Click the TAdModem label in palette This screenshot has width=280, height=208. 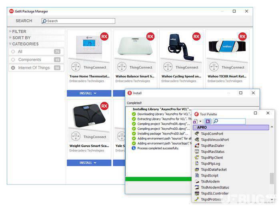click(x=210, y=181)
